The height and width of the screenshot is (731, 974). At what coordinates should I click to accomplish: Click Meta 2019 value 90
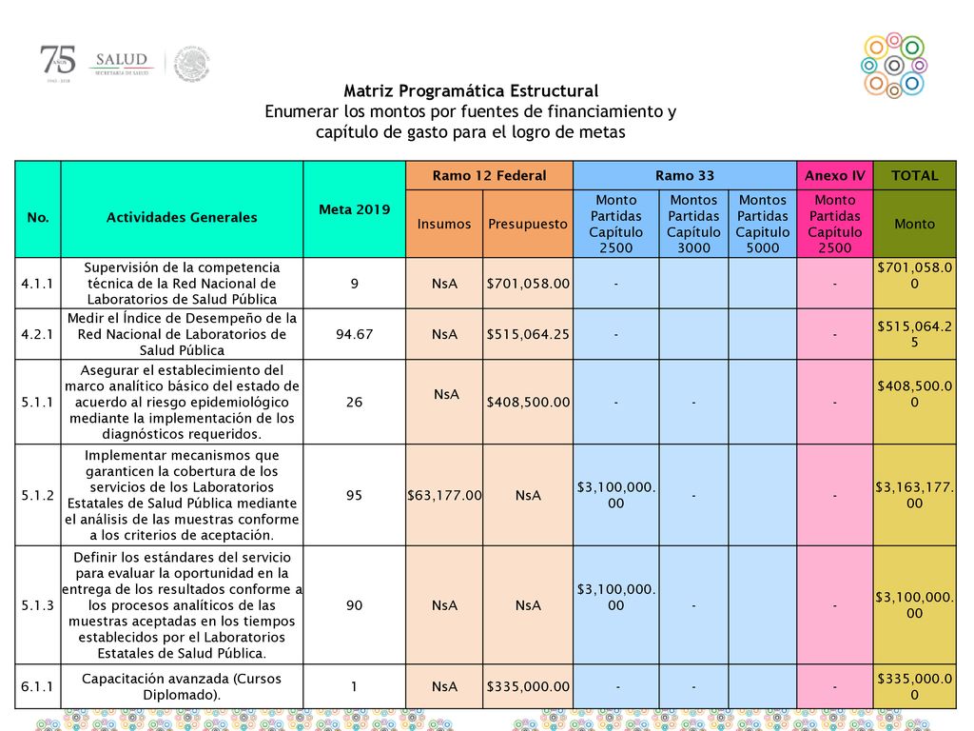coord(354,605)
